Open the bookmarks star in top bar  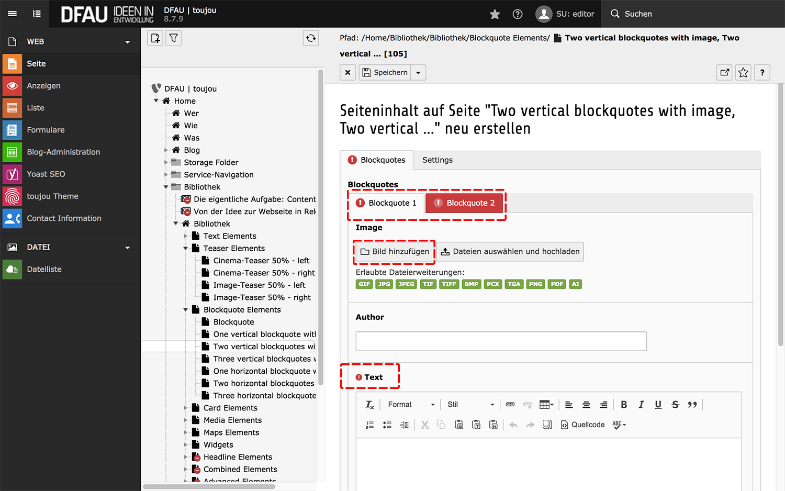(495, 14)
